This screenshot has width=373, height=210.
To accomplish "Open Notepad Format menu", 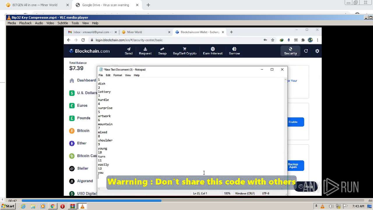I will click(x=118, y=75).
